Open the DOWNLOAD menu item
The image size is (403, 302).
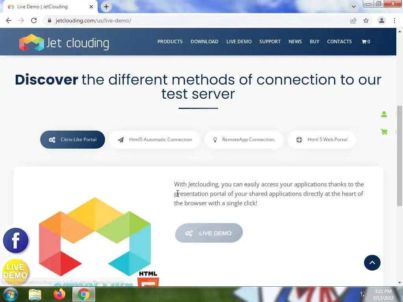[x=204, y=42]
